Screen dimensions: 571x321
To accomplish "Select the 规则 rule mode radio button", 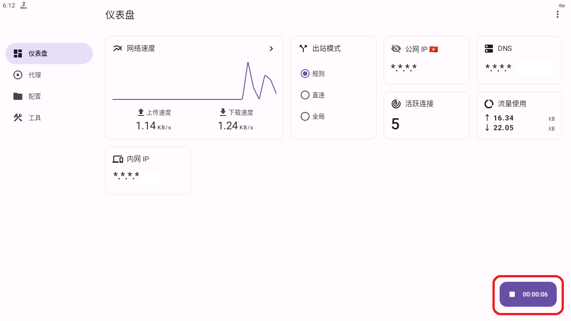I will coord(305,74).
